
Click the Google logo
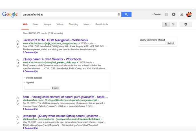click(10, 14)
